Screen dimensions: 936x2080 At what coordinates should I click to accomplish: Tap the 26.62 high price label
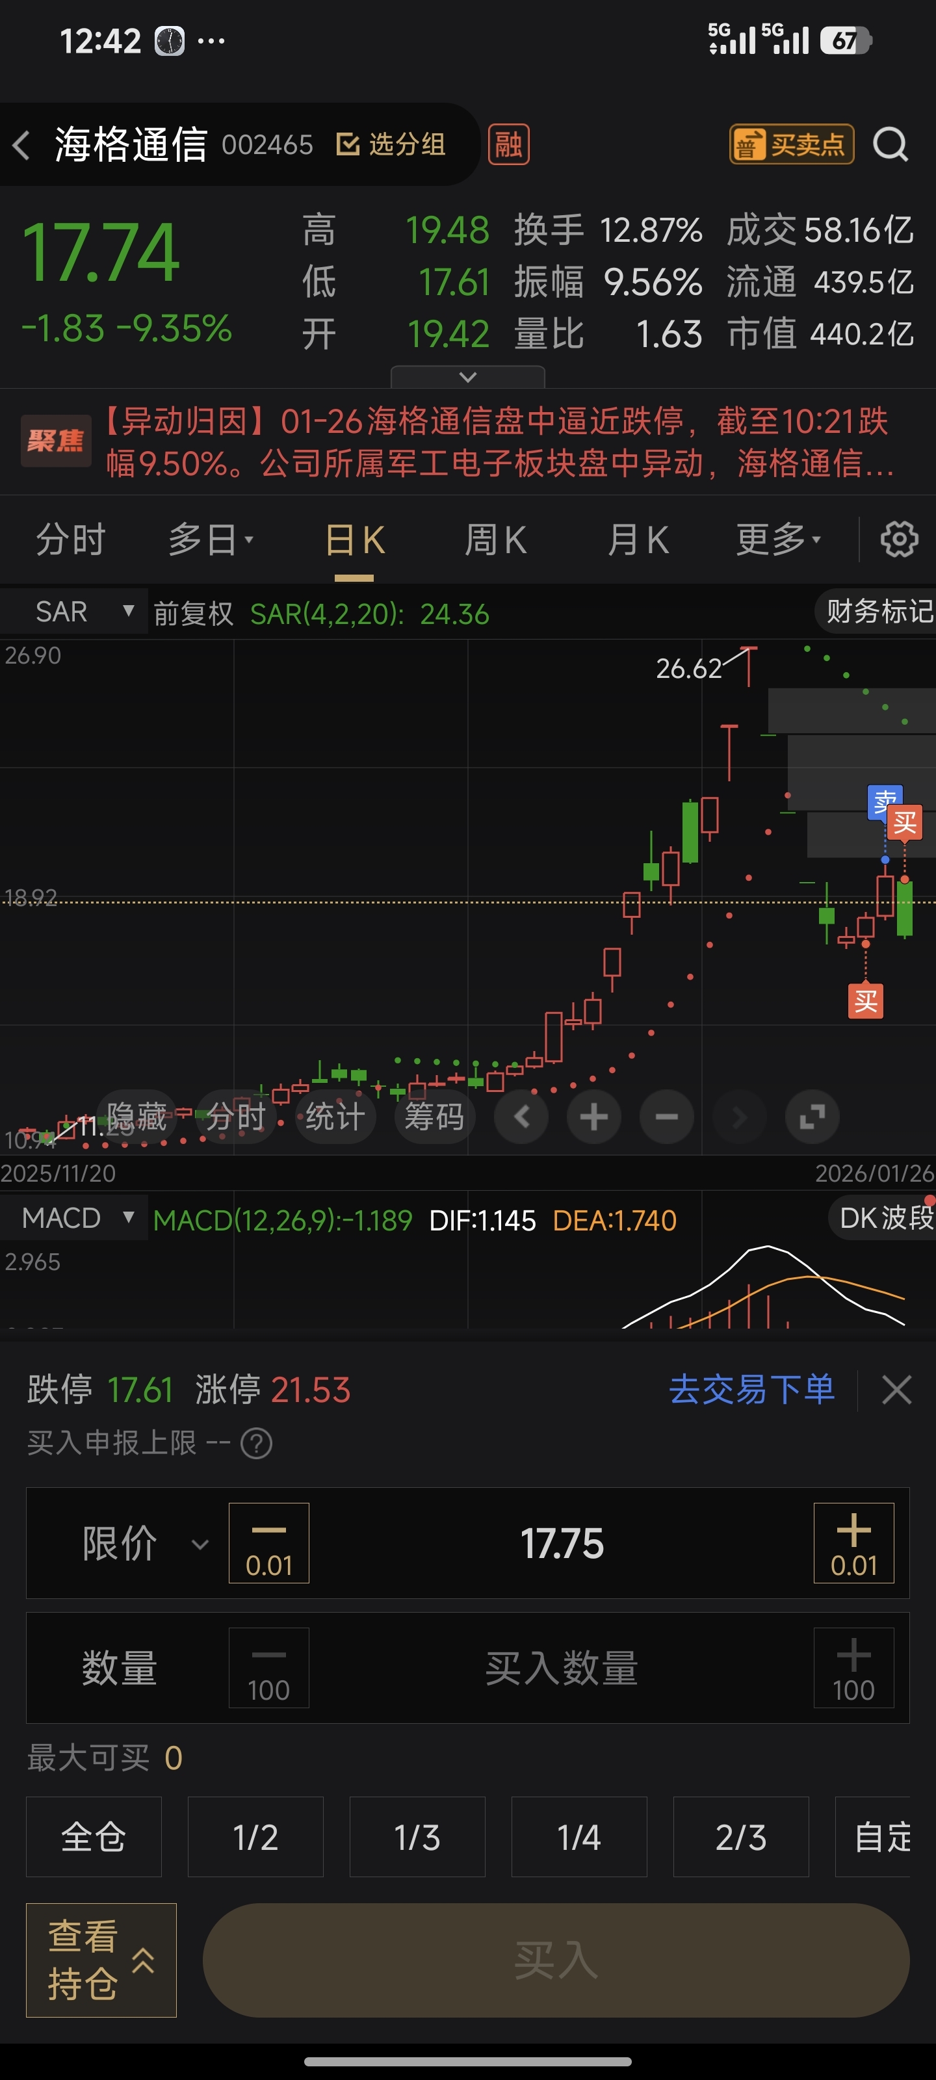pyautogui.click(x=688, y=668)
